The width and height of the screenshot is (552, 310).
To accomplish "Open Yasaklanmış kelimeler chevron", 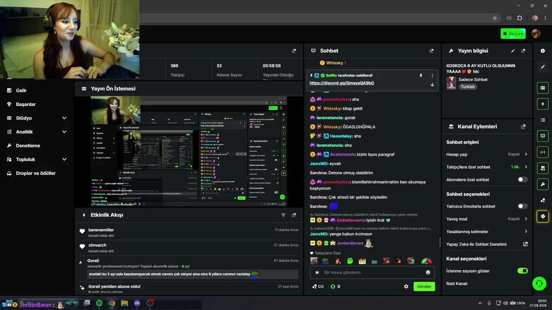I will [526, 232].
